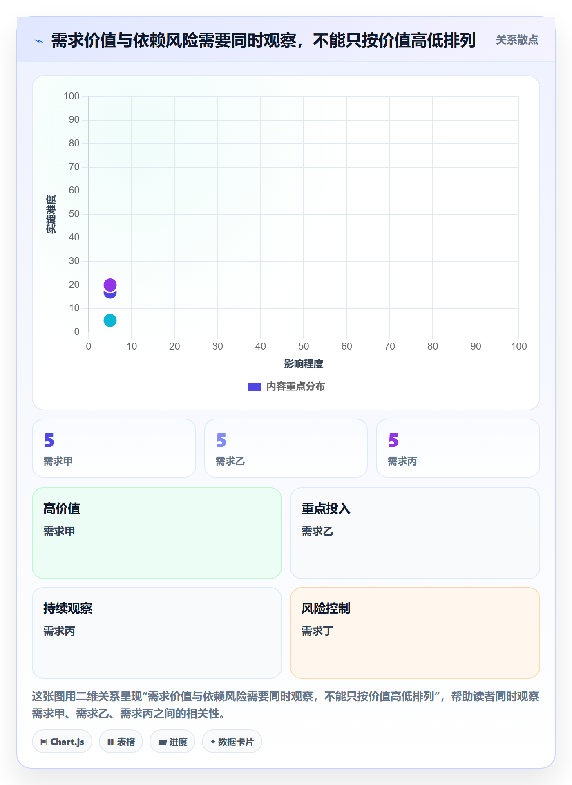Select the 需求丙 metric card with value 5
Viewport: 572px width, 785px height.
tap(458, 448)
